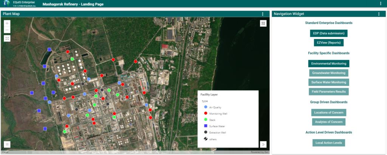Open EZView (Reports) dashboard

coord(328,43)
